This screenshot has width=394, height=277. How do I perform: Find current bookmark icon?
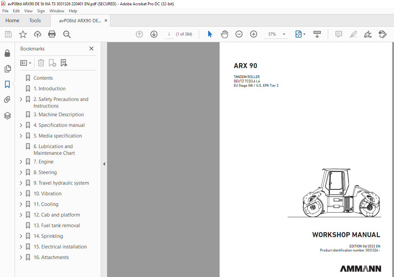tap(64, 63)
